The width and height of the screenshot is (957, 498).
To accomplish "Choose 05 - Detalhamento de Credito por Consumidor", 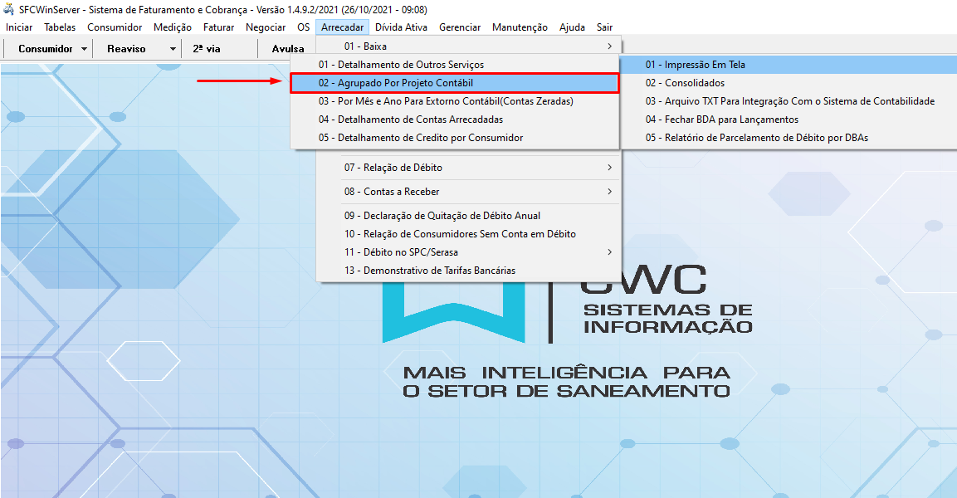I will pos(420,138).
